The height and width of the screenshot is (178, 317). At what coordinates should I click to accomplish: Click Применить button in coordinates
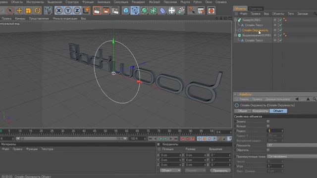[220, 171]
